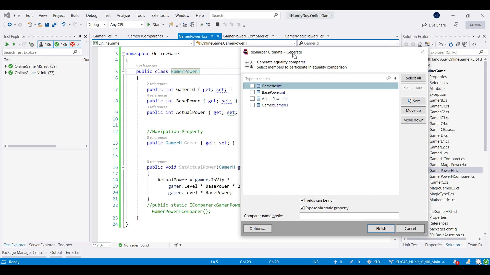Toggle Fields can be null checkbox

pyautogui.click(x=302, y=200)
